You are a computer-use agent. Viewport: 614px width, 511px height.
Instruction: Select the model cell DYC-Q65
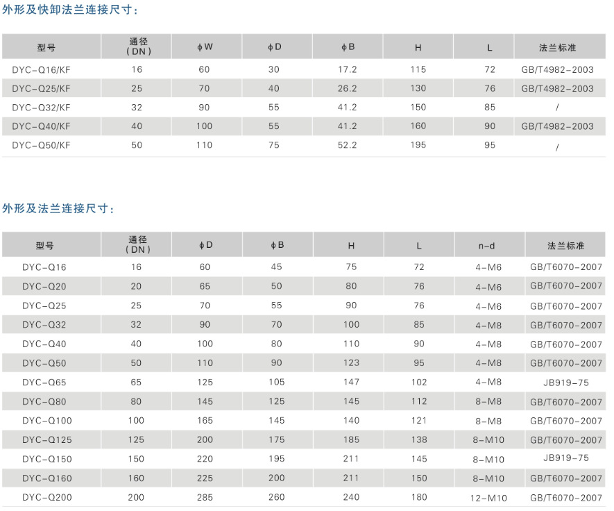(x=44, y=383)
